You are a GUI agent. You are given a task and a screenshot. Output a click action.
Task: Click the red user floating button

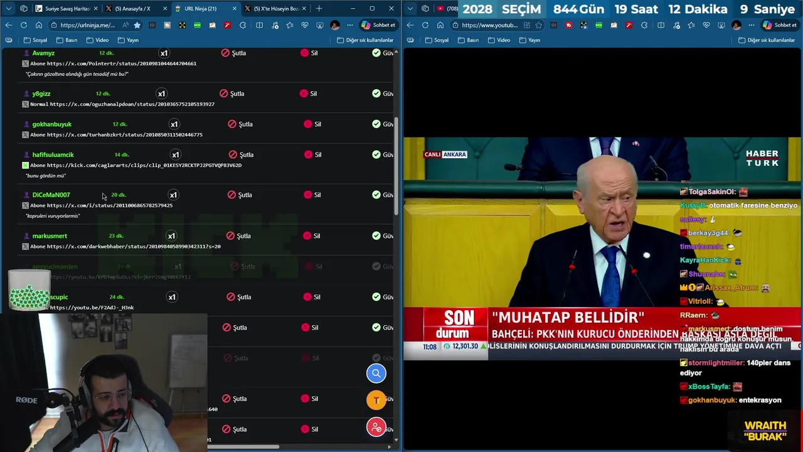pos(376,428)
